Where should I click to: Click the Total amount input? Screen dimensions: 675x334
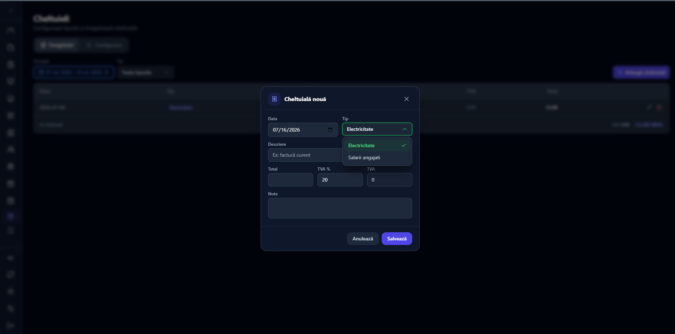(x=290, y=180)
